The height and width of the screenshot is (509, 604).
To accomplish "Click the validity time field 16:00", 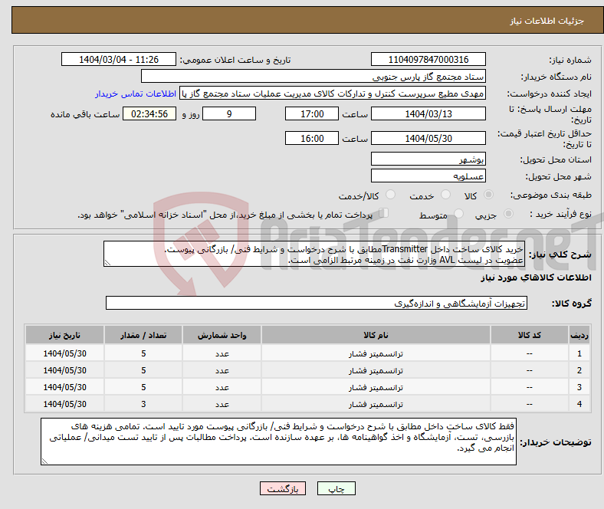I will pyautogui.click(x=312, y=138).
